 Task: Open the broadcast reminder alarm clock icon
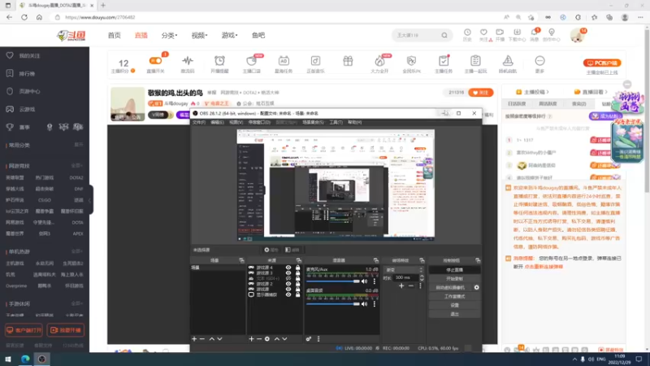click(x=219, y=61)
